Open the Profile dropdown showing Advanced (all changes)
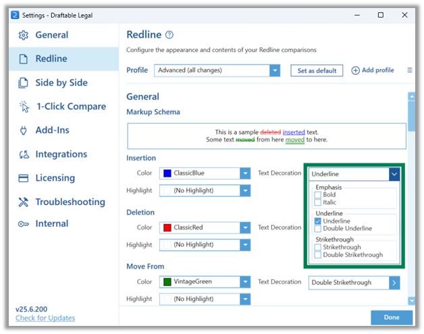The width and height of the screenshot is (424, 334). [x=217, y=71]
